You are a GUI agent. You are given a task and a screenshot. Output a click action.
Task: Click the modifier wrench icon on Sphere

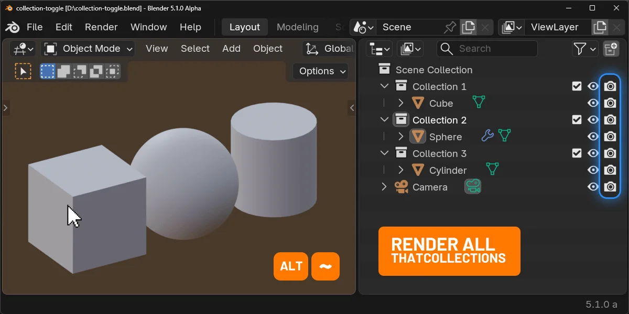tap(486, 136)
